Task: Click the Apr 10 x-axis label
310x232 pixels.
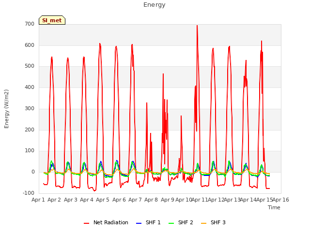Action: pyautogui.click(x=184, y=200)
